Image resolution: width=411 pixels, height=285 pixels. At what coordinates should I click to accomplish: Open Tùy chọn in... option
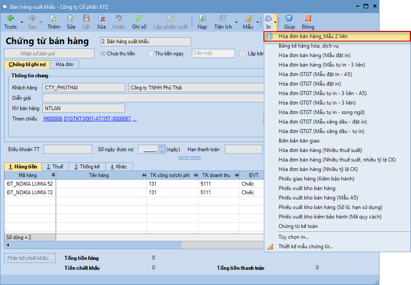[x=337, y=237]
